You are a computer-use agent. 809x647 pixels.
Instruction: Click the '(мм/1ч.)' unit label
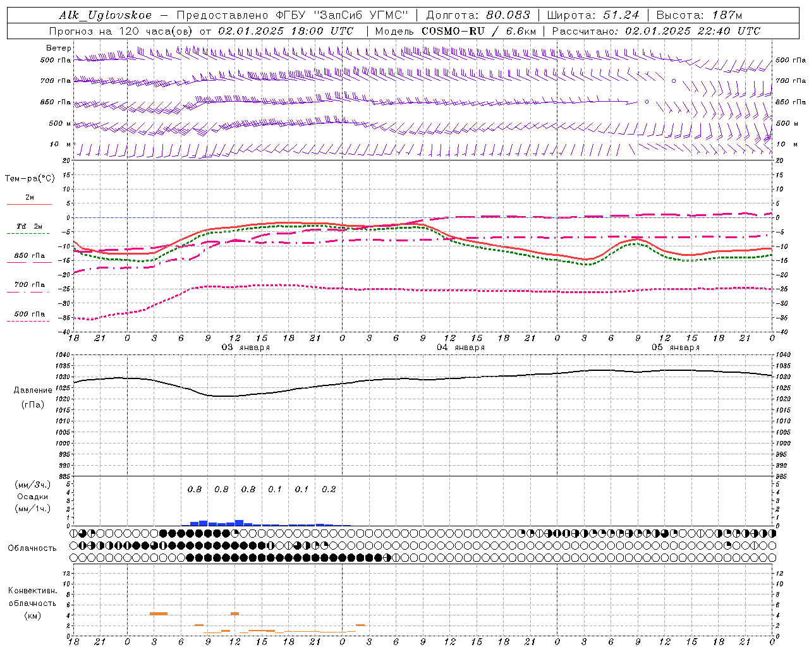(x=32, y=509)
